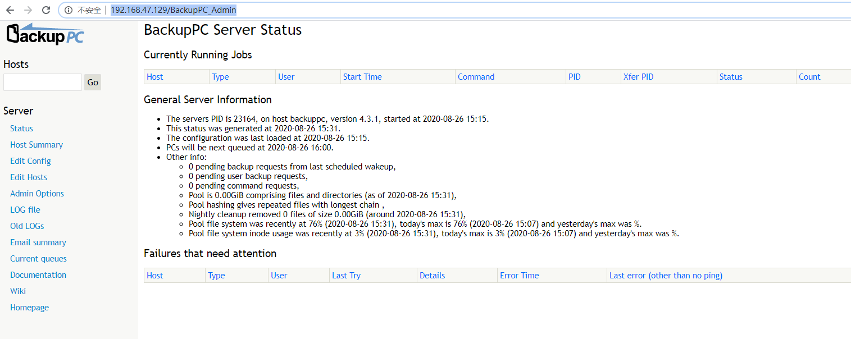This screenshot has height=339, width=851.
Task: Reload the page with refresh icon
Action: pyautogui.click(x=46, y=10)
